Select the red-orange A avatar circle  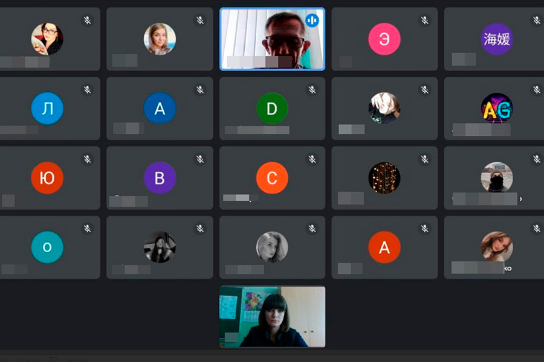(384, 247)
